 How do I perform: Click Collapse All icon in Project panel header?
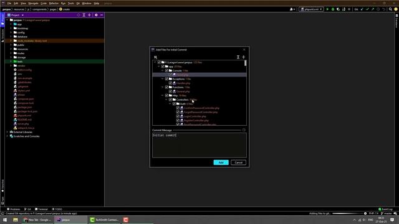(x=89, y=15)
